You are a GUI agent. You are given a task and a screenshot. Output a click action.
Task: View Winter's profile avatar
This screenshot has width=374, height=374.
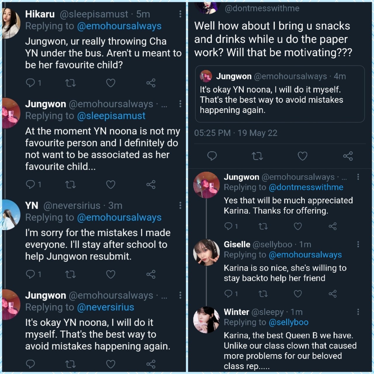click(x=206, y=320)
